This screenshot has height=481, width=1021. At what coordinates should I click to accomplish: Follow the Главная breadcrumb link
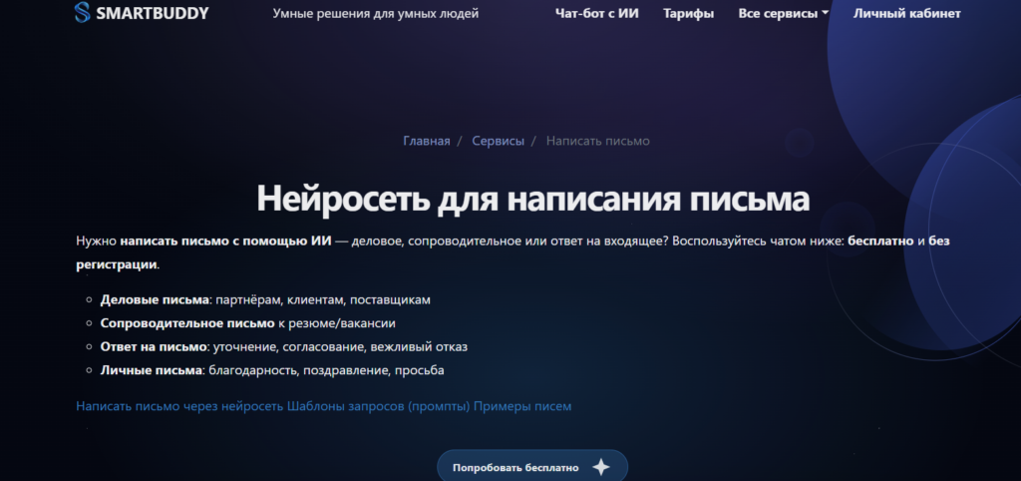tap(427, 141)
